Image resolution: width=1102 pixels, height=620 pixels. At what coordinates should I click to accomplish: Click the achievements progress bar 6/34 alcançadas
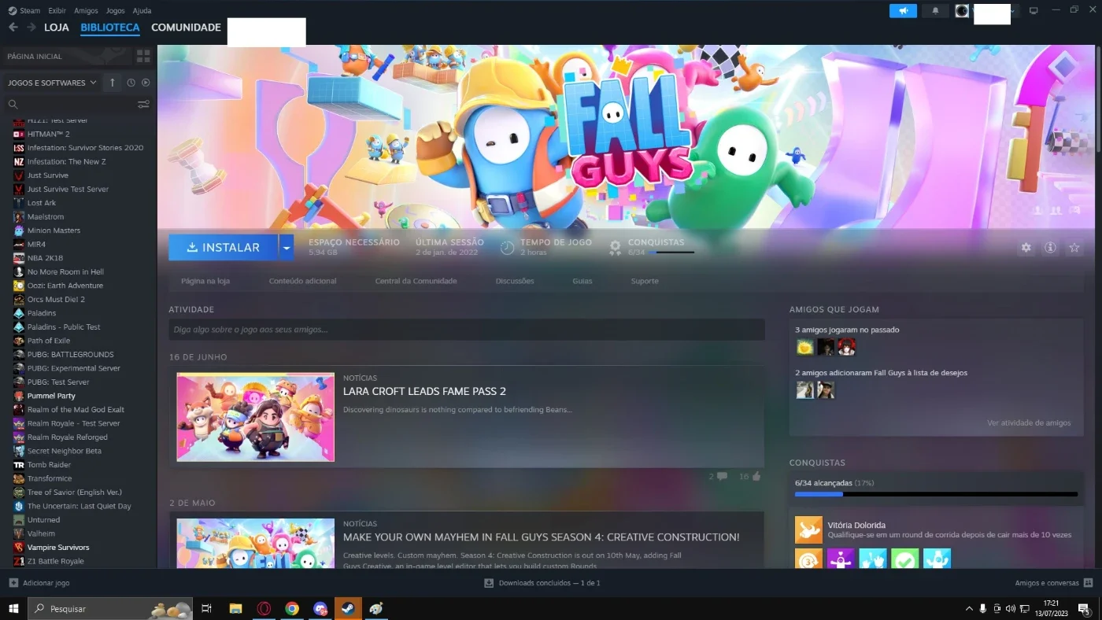point(936,494)
